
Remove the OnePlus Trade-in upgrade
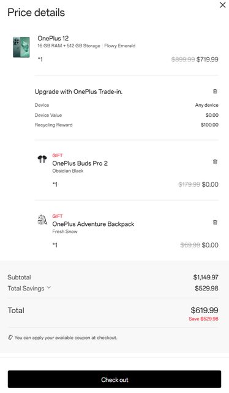pos(215,91)
